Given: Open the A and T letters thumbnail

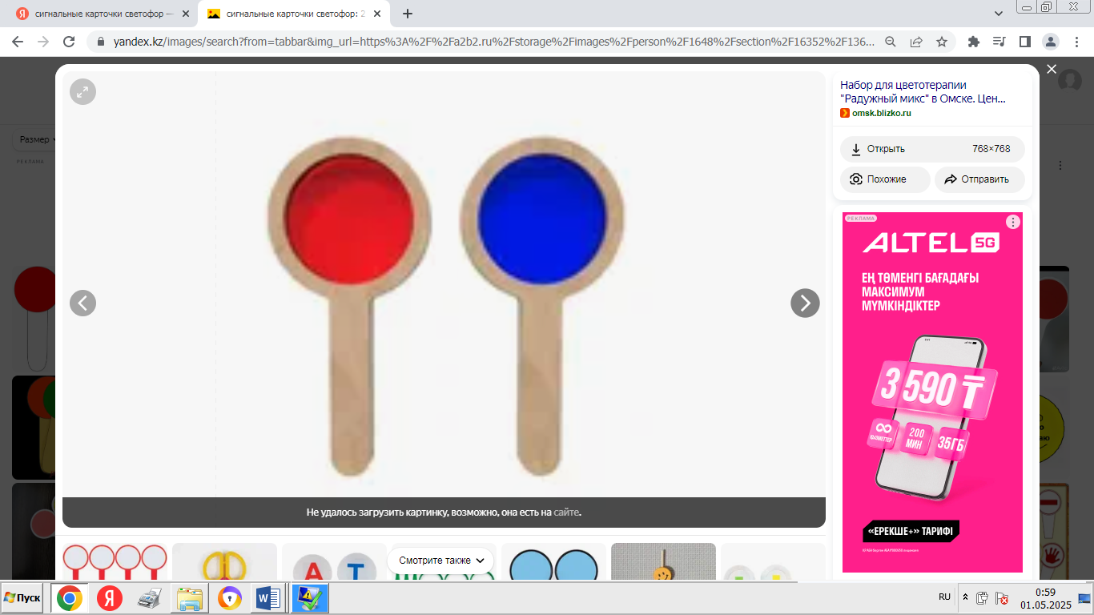Looking at the screenshot, I should (334, 561).
